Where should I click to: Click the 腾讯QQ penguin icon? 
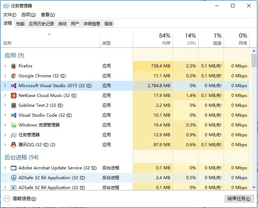[x=13, y=145]
